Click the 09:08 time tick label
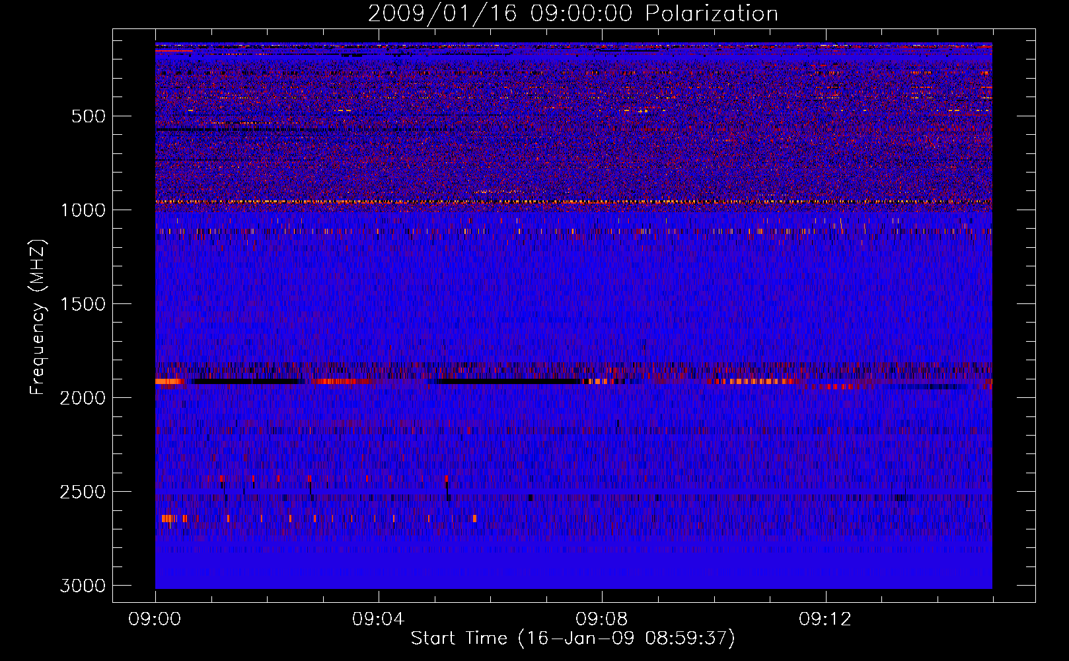This screenshot has height=661, width=1069. tap(602, 619)
